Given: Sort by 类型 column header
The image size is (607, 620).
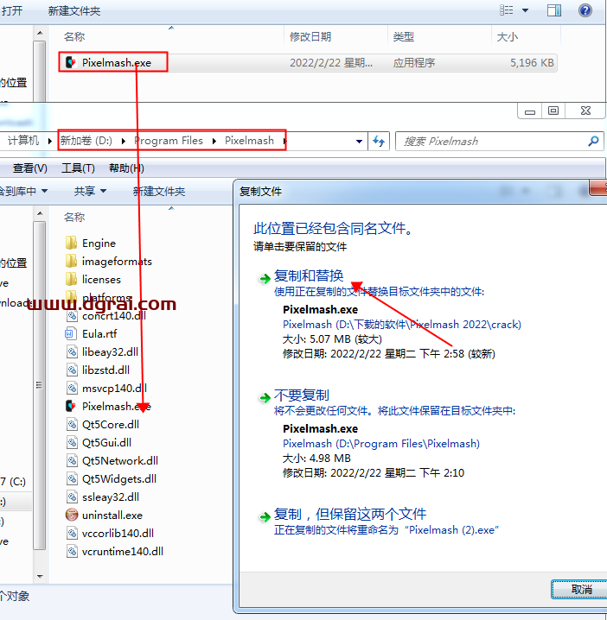Looking at the screenshot, I should pos(403,37).
